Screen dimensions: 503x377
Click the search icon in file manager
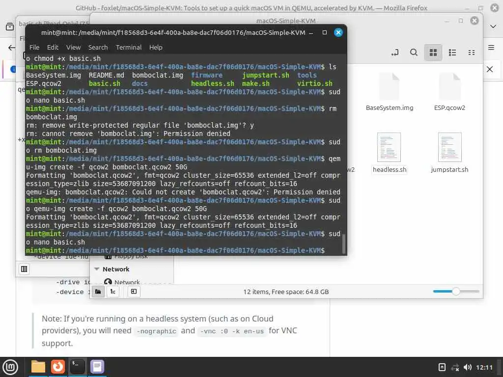[414, 52]
